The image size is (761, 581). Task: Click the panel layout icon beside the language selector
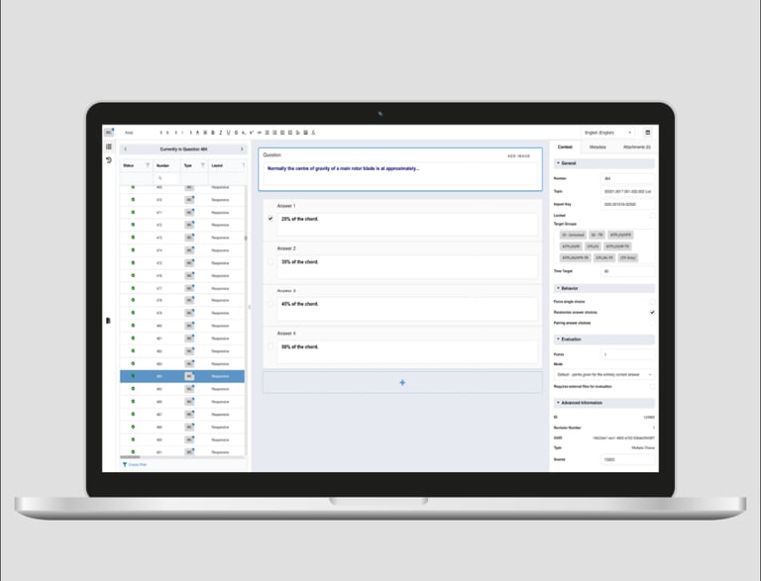point(647,133)
